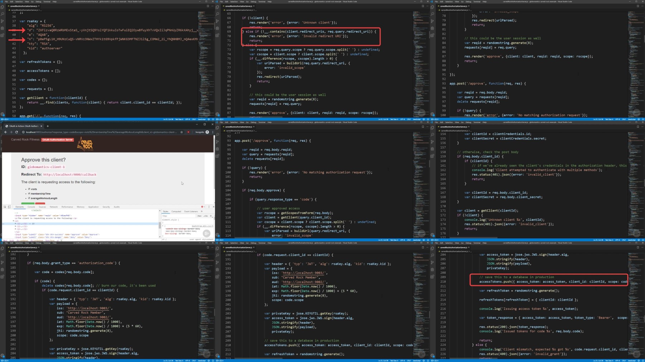Uncheck the averageWorkoutLength scope checkbox

pyautogui.click(x=29, y=198)
